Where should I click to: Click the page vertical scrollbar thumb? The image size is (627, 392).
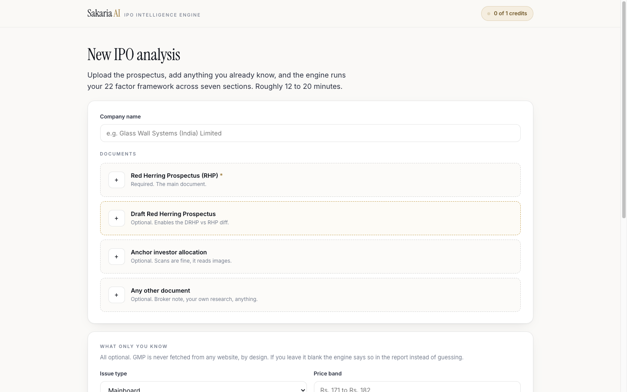pos(624,109)
